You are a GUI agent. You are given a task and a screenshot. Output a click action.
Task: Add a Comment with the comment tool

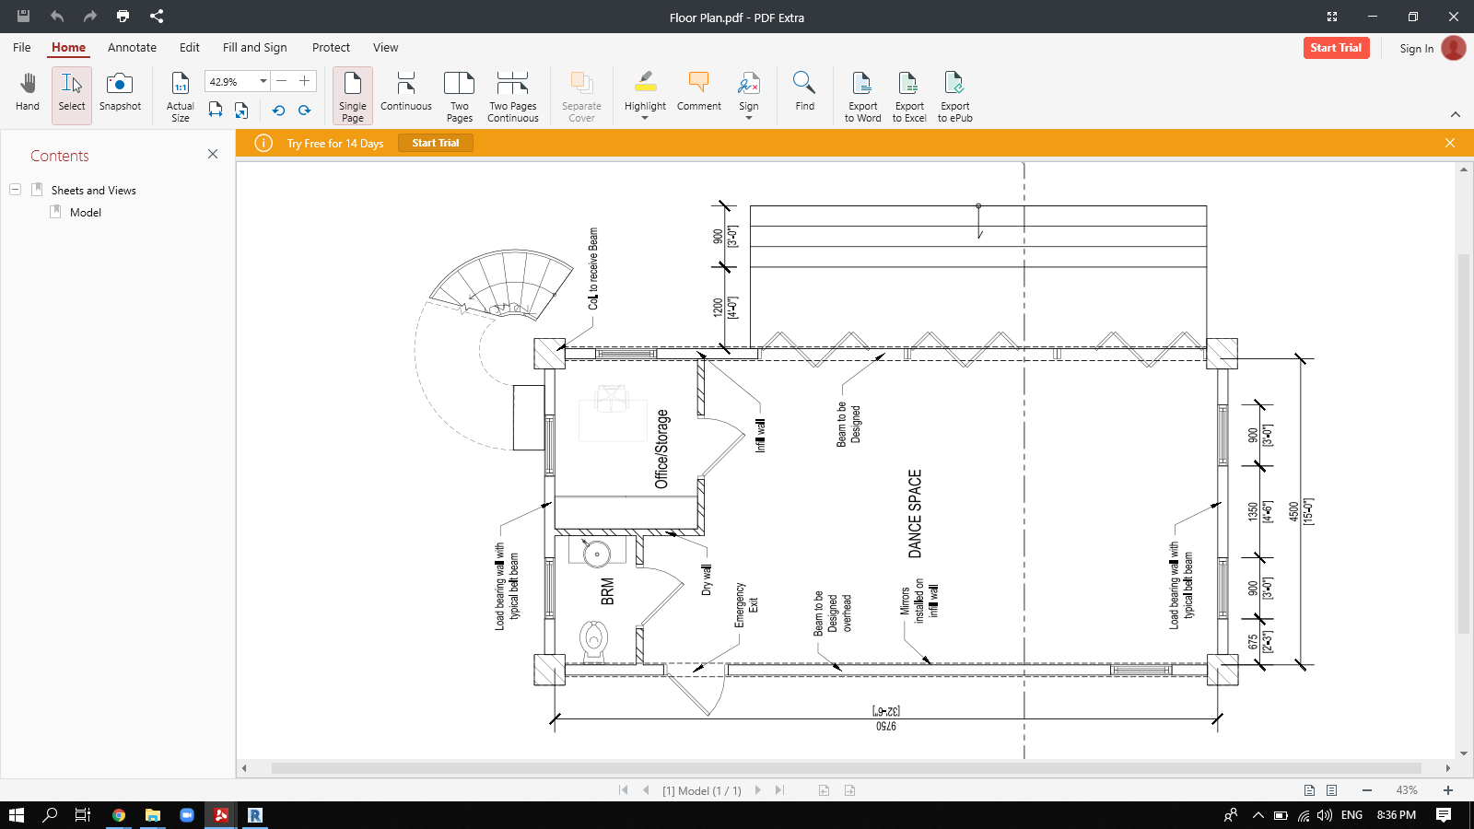698,92
